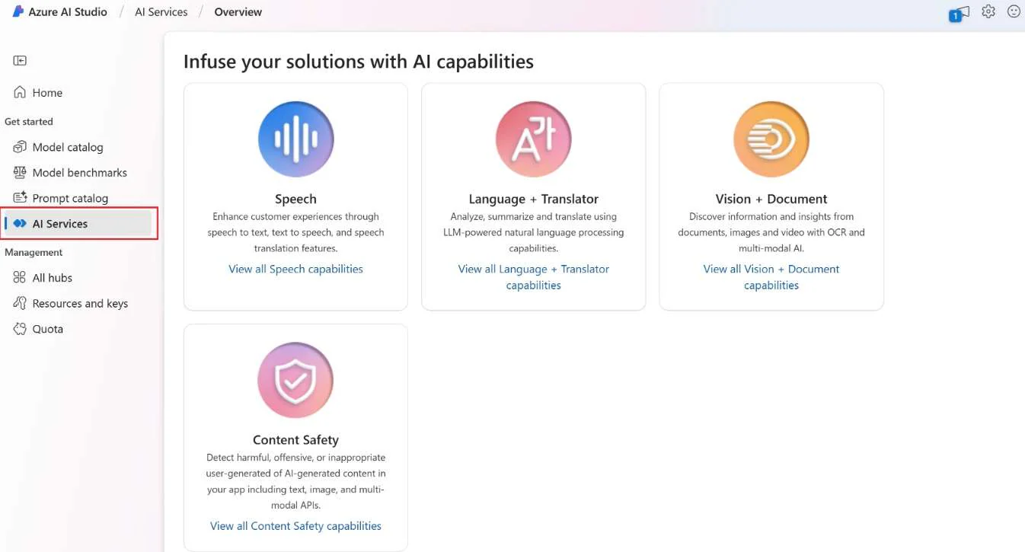Click the Content Safety shield icon
The width and height of the screenshot is (1025, 552).
tap(295, 380)
